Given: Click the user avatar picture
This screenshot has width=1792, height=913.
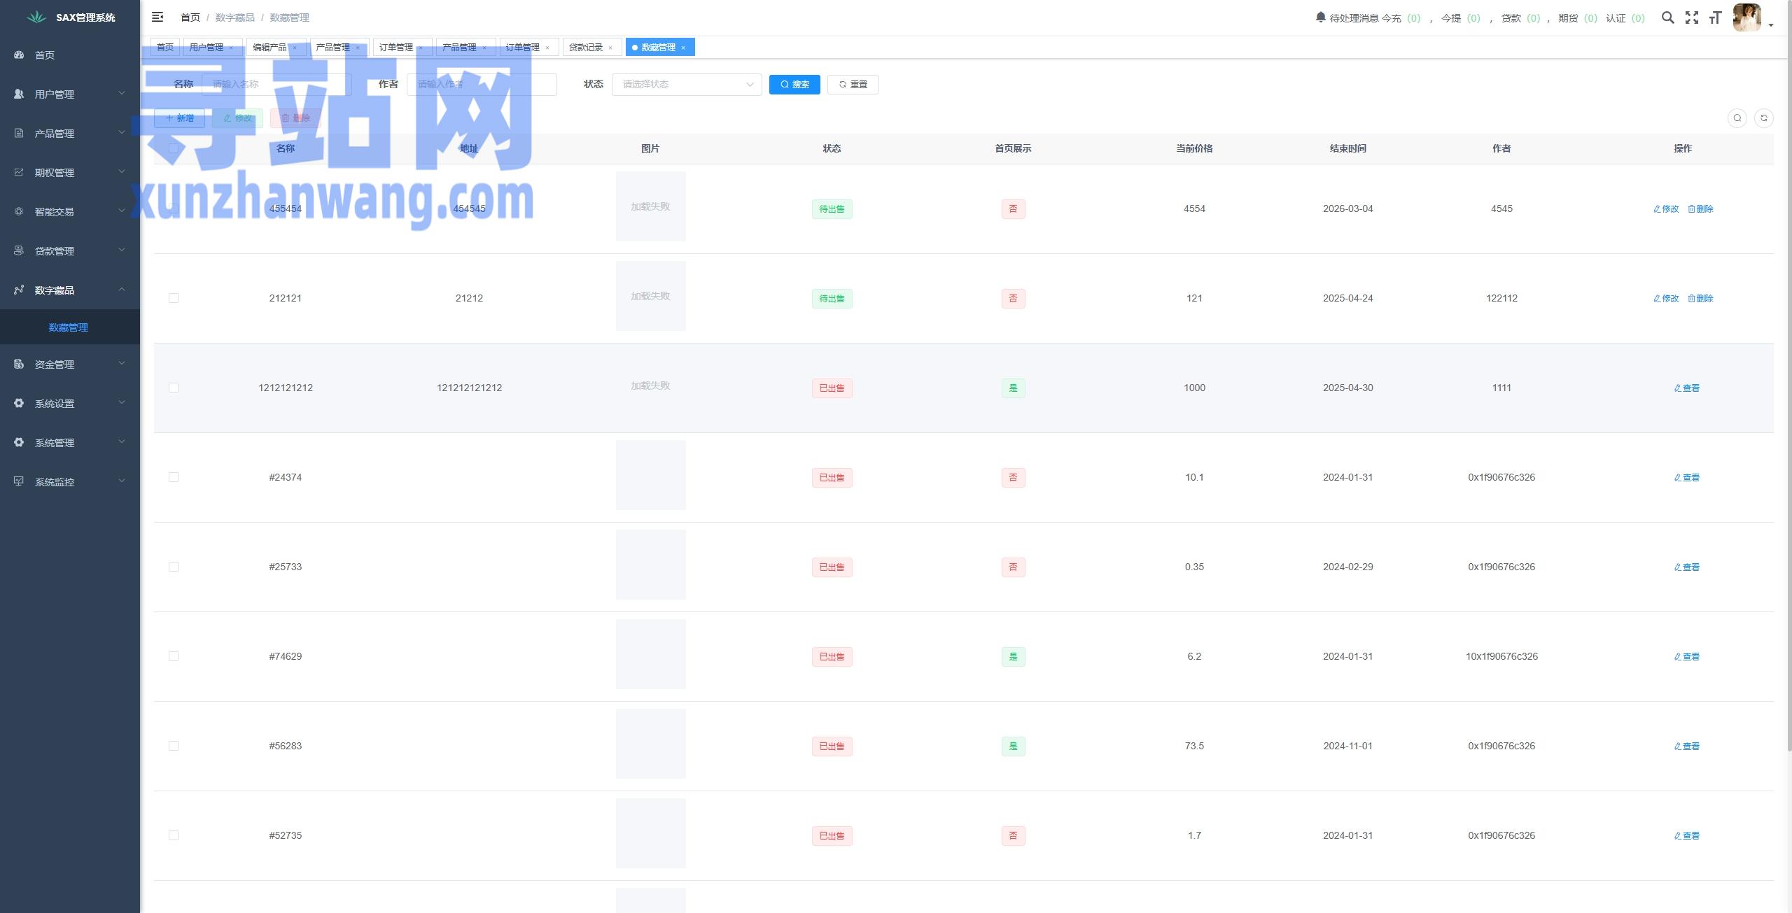Looking at the screenshot, I should [1746, 17].
